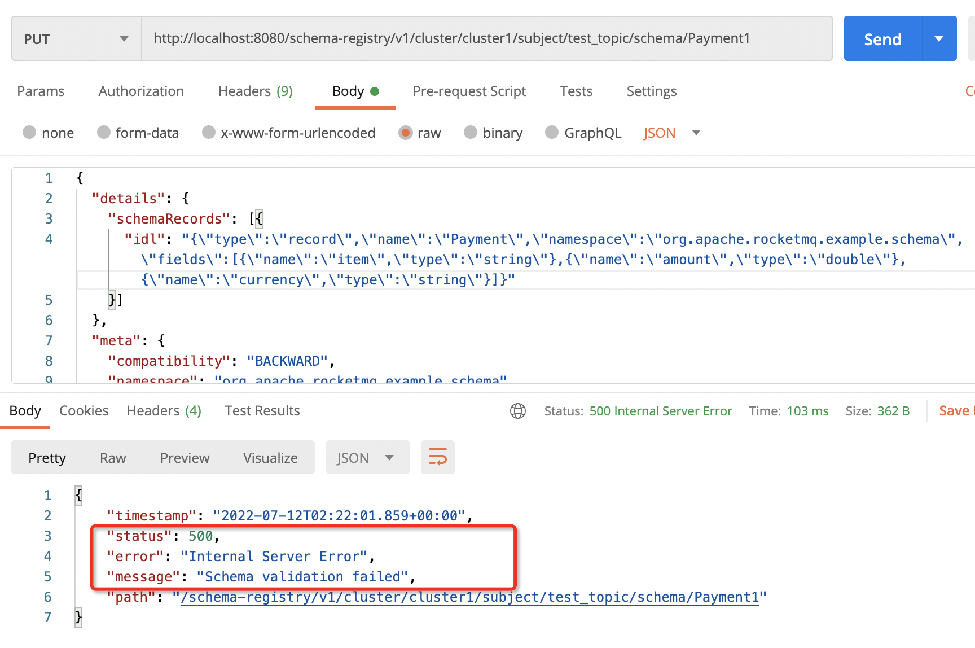
Task: Click inside the request URL field
Action: [451, 38]
